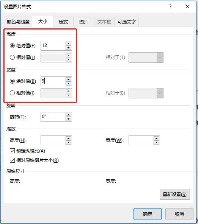Select width 相对值(I) radio button
Screen dimensions: 198x224
tap(12, 93)
